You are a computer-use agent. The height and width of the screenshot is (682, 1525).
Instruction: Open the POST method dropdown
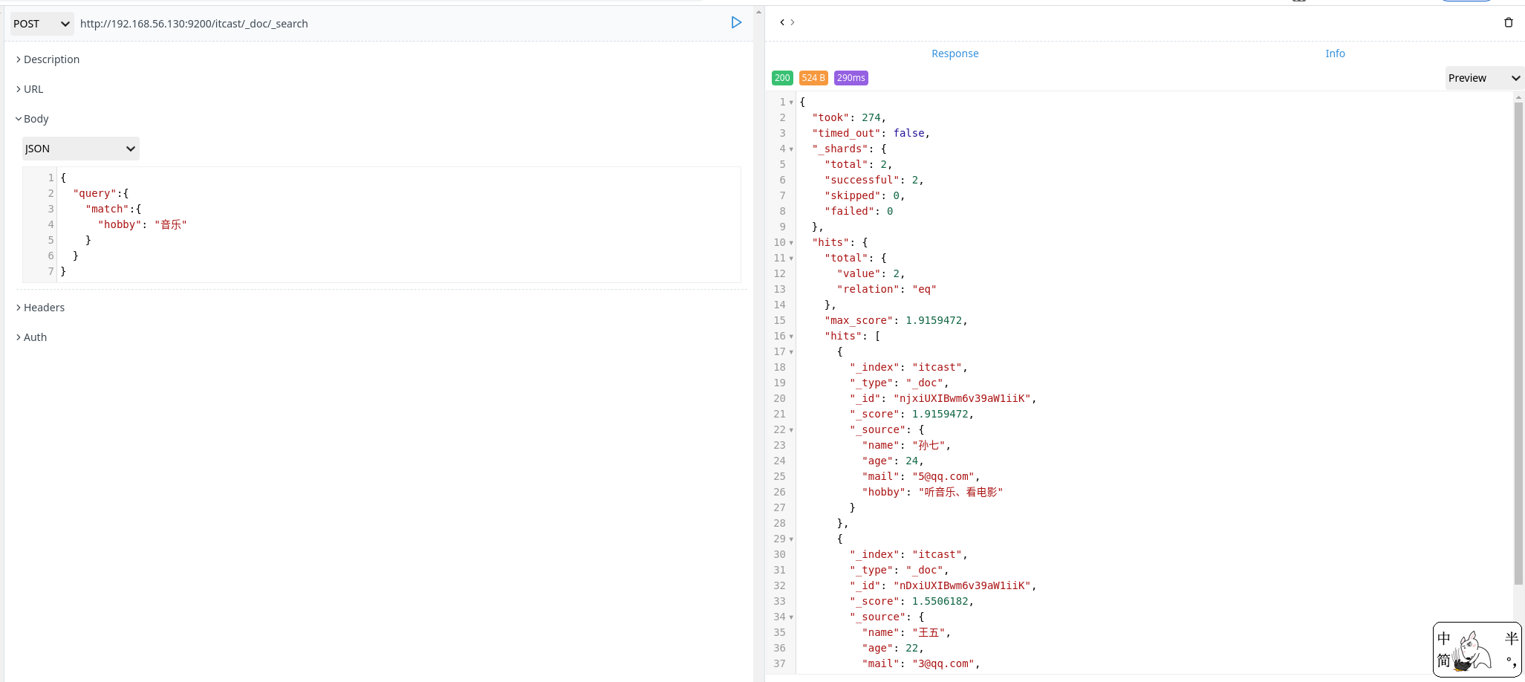pos(41,23)
